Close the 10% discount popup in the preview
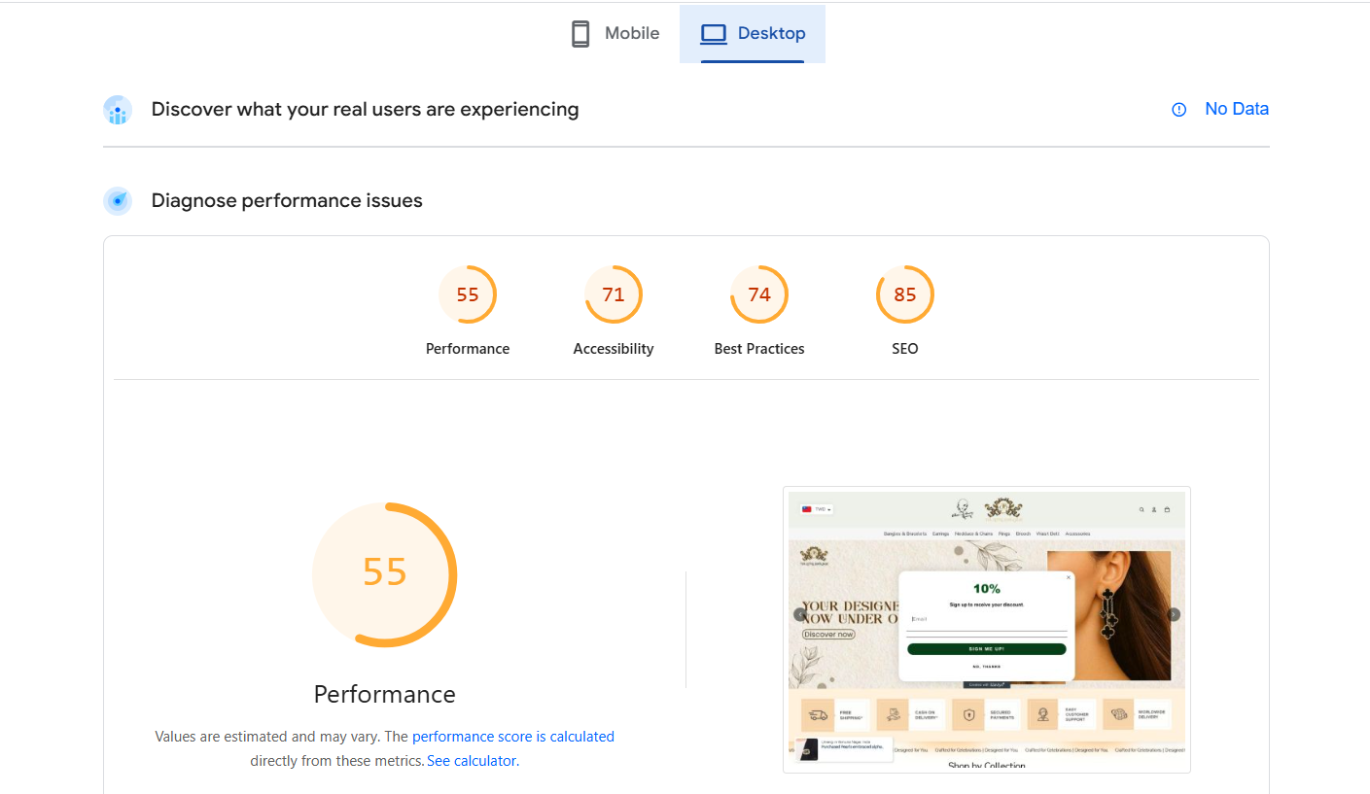1370x794 pixels. pos(1068,577)
